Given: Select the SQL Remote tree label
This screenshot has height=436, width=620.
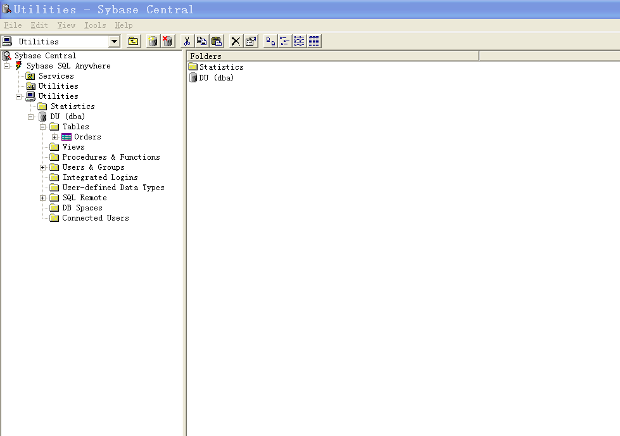Looking at the screenshot, I should point(85,198).
